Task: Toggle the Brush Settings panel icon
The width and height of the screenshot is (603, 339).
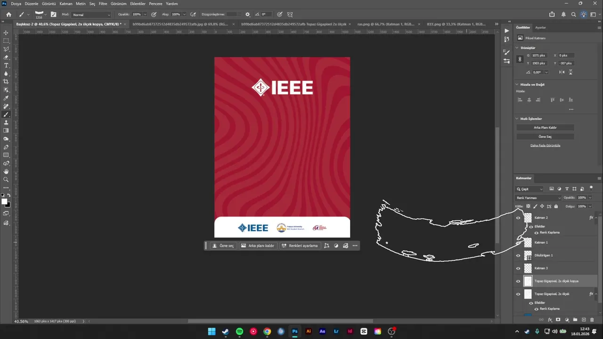Action: coord(53,14)
